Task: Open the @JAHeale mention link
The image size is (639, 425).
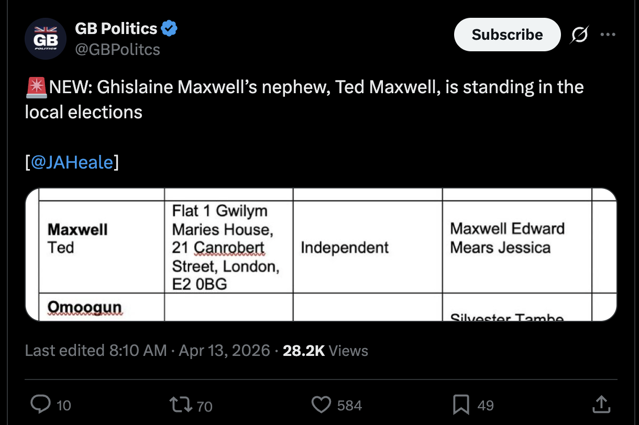Action: tap(72, 162)
